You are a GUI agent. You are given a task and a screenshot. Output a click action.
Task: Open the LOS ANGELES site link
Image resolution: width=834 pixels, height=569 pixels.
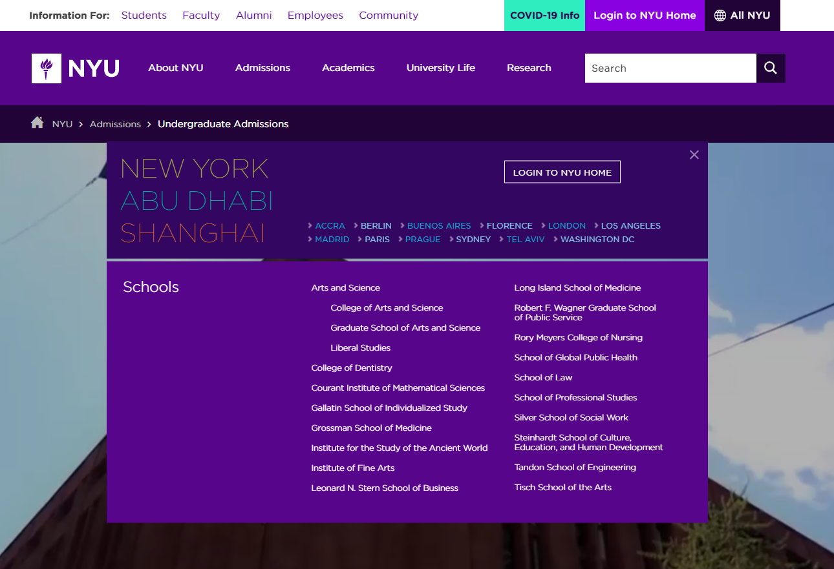(631, 226)
